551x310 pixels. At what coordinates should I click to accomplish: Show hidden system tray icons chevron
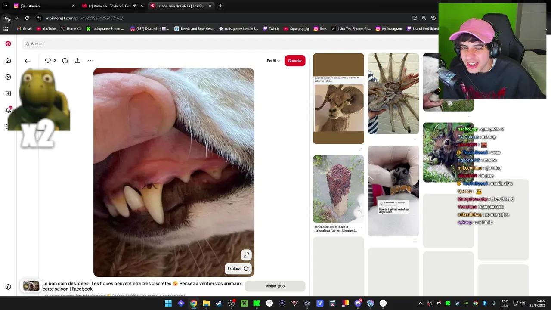click(x=421, y=303)
